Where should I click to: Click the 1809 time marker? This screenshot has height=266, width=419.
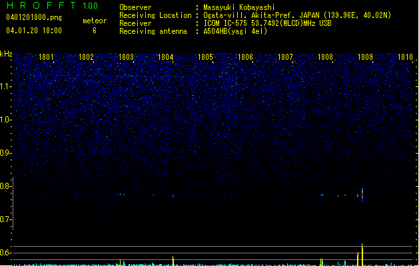365,57
